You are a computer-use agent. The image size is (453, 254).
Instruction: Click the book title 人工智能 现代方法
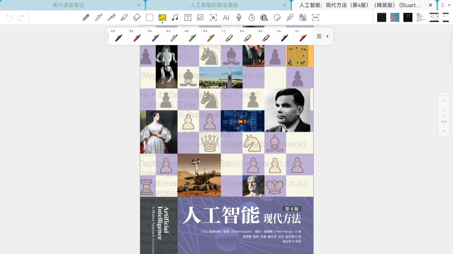coord(241,215)
